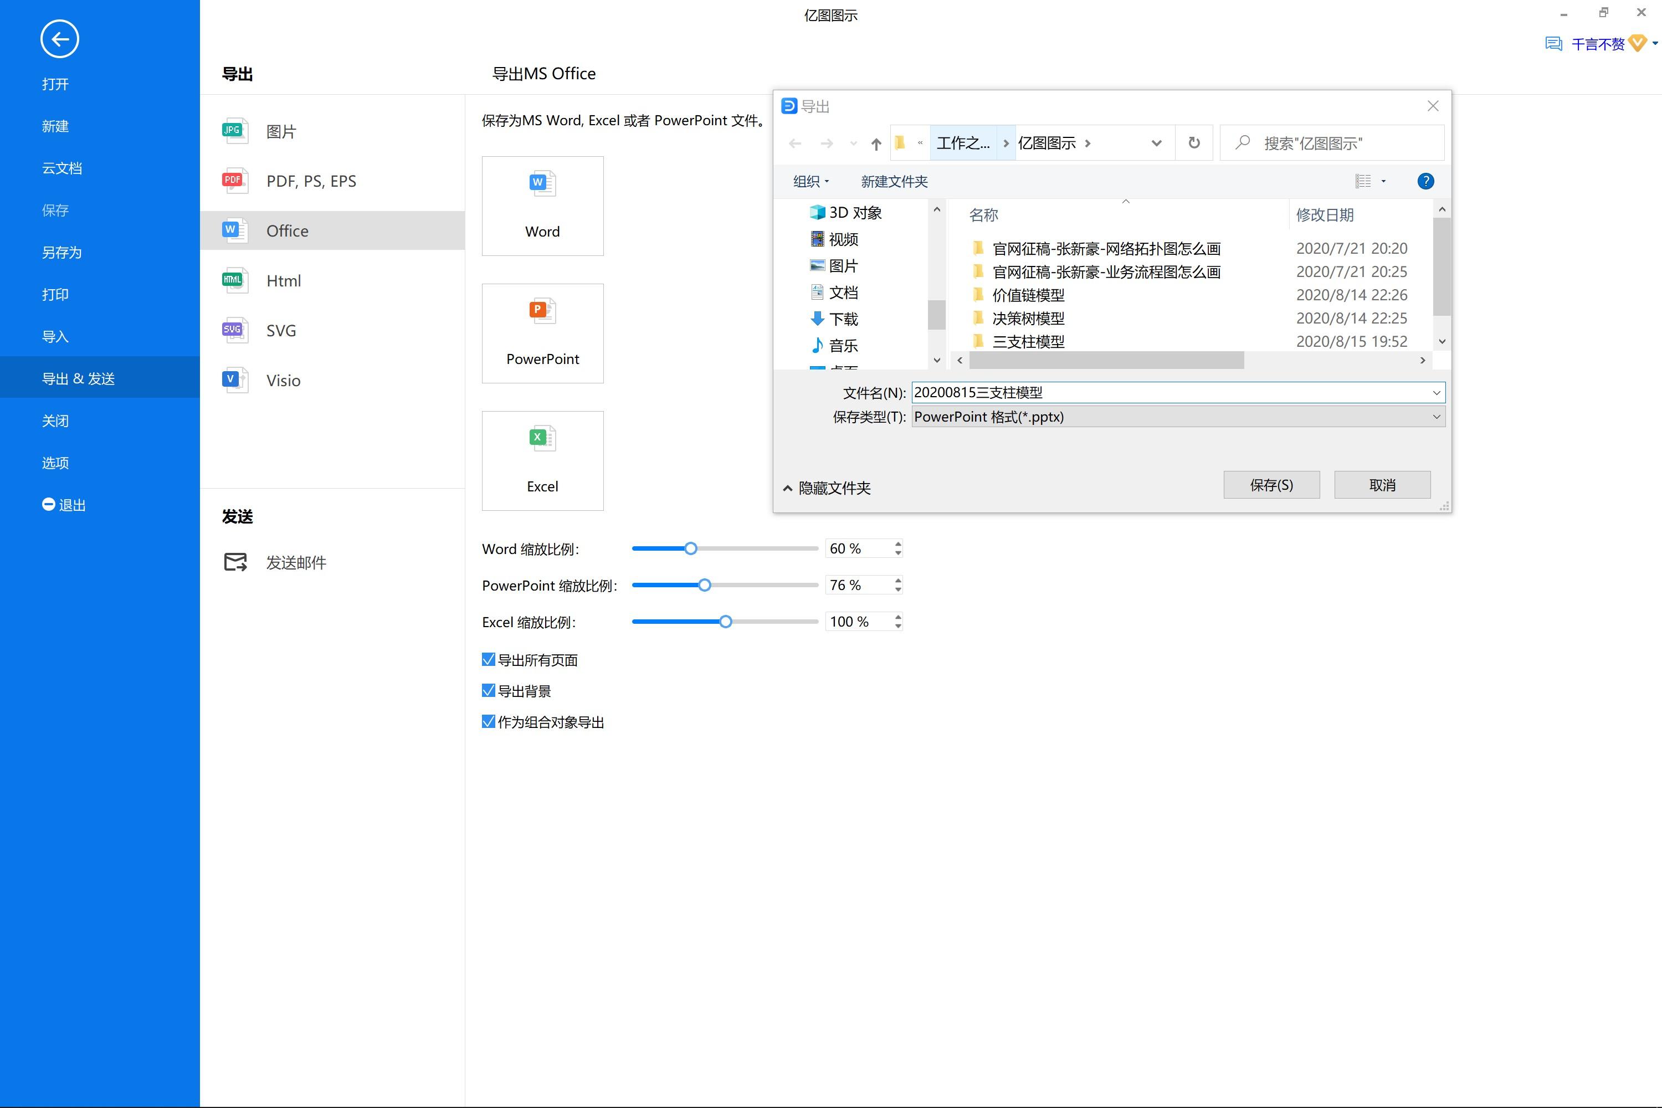Choose the Word export card
Image resolution: width=1662 pixels, height=1108 pixels.
542,206
